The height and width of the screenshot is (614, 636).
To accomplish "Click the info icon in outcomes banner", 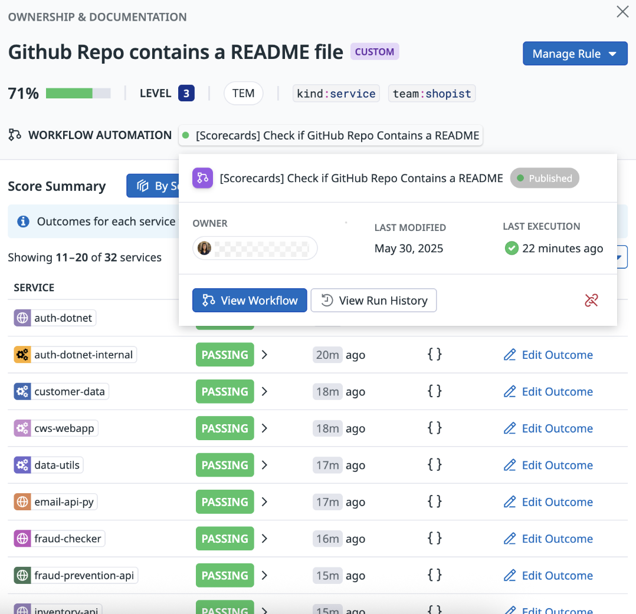I will tap(23, 222).
